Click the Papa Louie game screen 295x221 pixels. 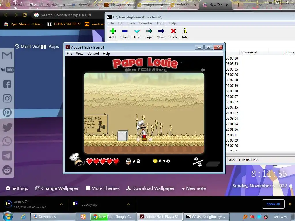(144, 113)
